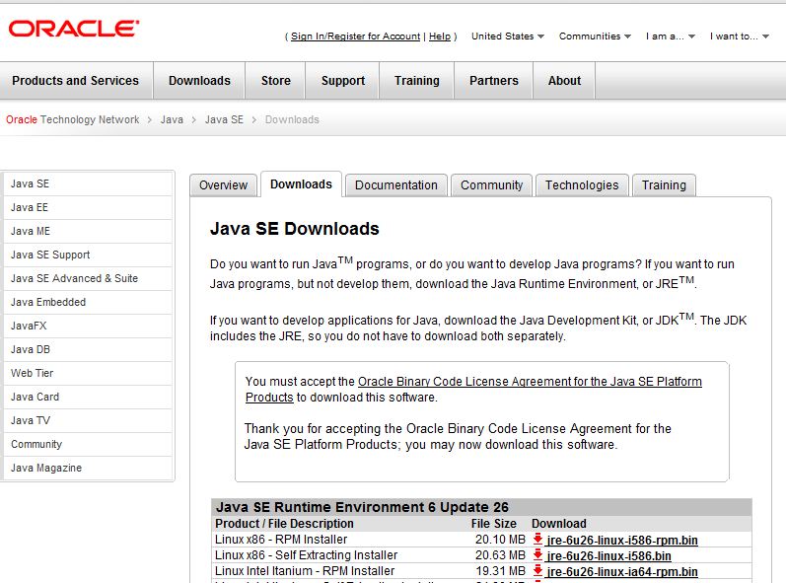Open the 'I am a...' dropdown
Screen dimensions: 786x583
[671, 36]
